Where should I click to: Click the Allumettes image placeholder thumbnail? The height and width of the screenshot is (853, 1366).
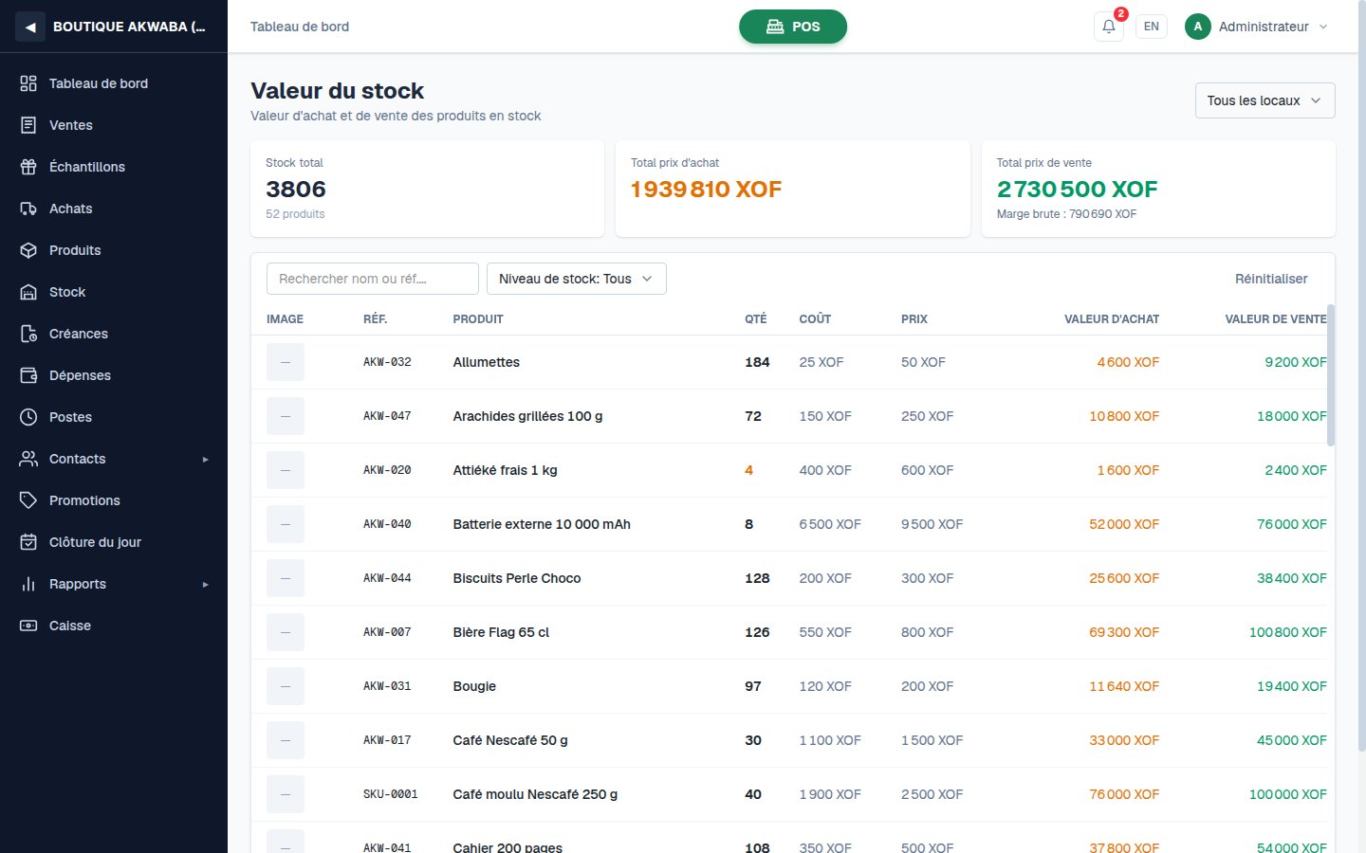tap(286, 362)
